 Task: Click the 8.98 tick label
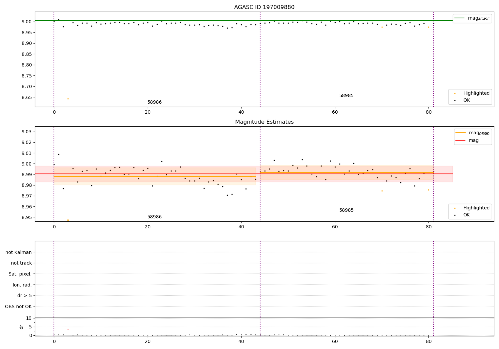point(26,185)
